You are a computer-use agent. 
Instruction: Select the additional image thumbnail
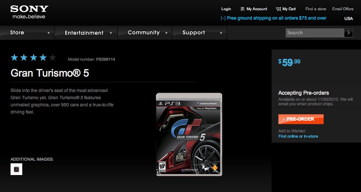click(x=16, y=169)
